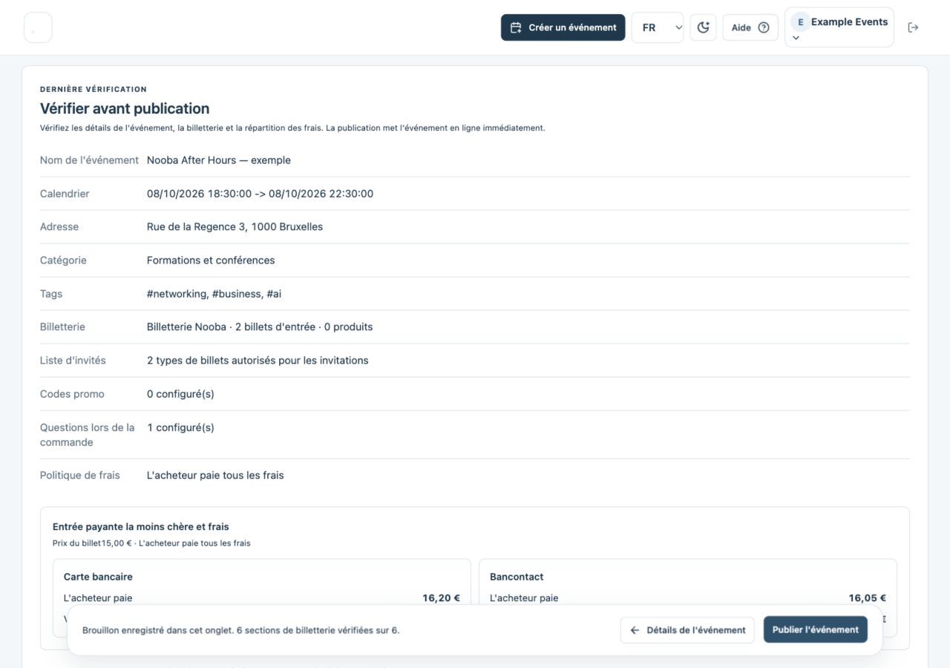Click the "Tags" row label
The height and width of the screenshot is (668, 950).
[x=51, y=294]
